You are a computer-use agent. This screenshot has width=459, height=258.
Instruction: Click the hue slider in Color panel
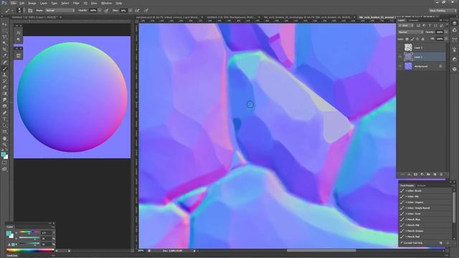pyautogui.click(x=29, y=232)
